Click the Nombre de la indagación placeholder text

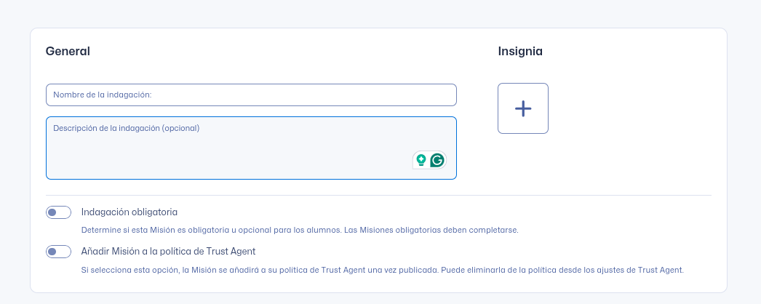pyautogui.click(x=102, y=95)
